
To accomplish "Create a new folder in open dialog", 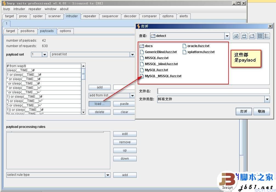I will click(x=252, y=36).
